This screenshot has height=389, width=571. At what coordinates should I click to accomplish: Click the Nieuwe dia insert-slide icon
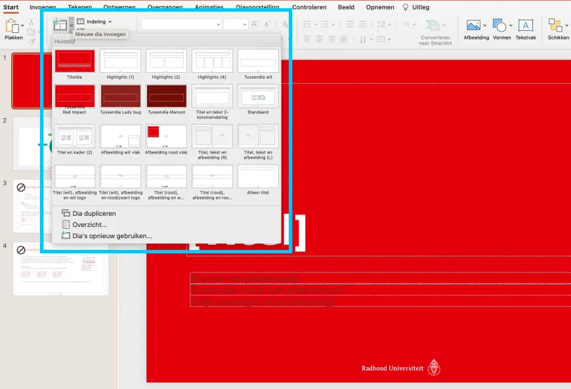click(60, 25)
